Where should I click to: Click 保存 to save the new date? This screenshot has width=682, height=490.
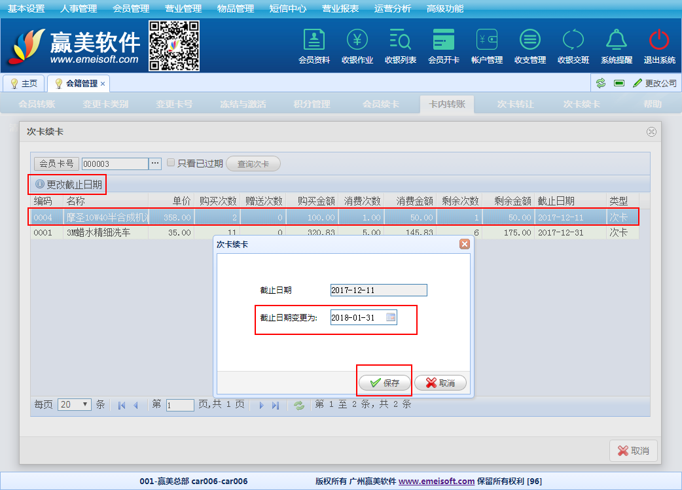point(385,383)
